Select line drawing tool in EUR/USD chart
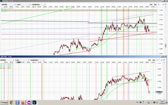Screen dimensions: 168x105 pos(161,5)
